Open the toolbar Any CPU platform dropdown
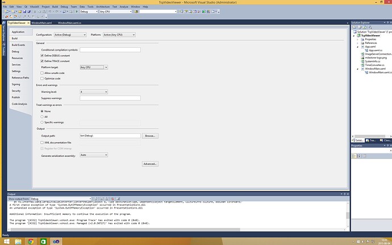This screenshot has height=245, width=392. point(115,11)
